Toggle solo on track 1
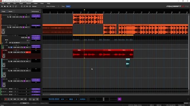Screen dimensions: 190x106 click(x=17, y=17)
